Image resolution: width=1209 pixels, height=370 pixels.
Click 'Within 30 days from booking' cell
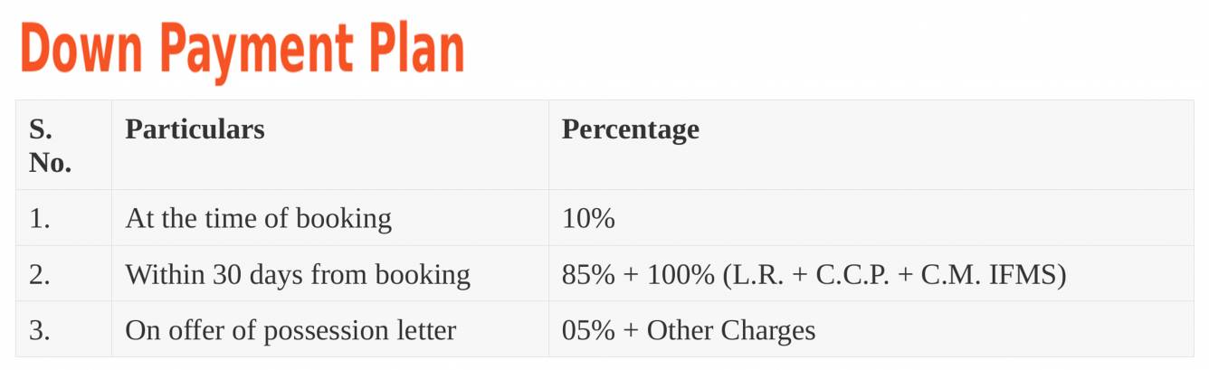(x=330, y=274)
